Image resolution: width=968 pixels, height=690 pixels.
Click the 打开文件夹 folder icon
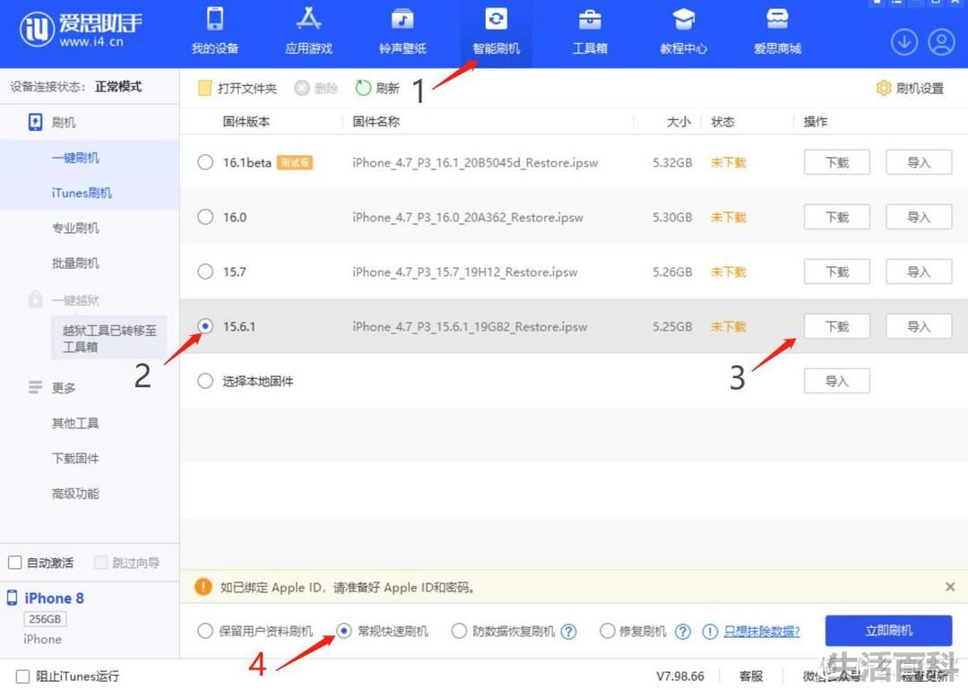pos(205,88)
